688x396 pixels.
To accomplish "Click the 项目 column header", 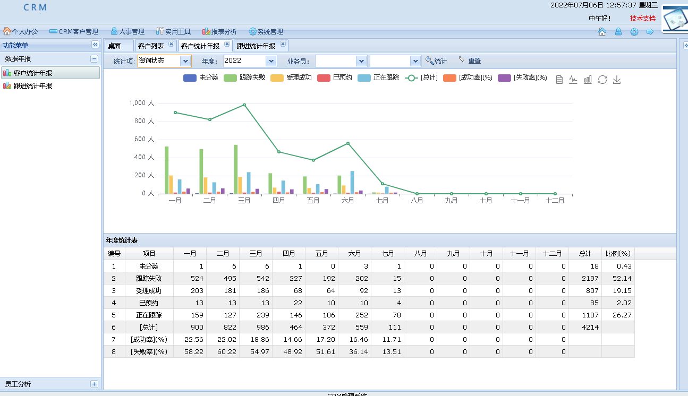I will pyautogui.click(x=149, y=254).
